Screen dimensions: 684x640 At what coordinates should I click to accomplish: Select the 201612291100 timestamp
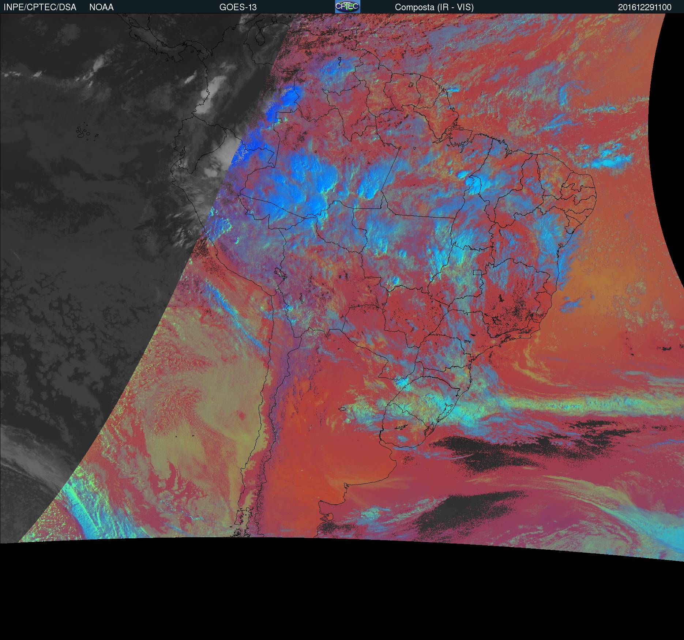tap(644, 7)
